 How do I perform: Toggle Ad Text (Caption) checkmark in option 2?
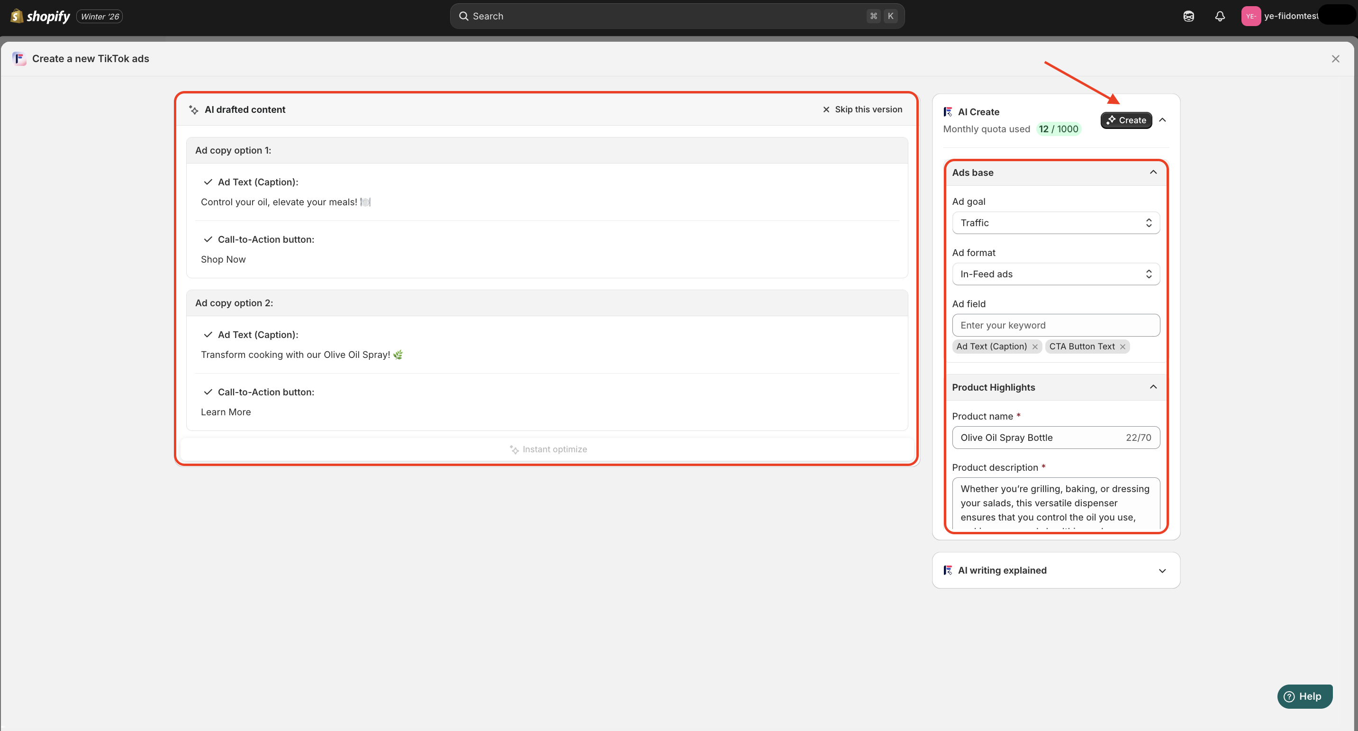208,335
